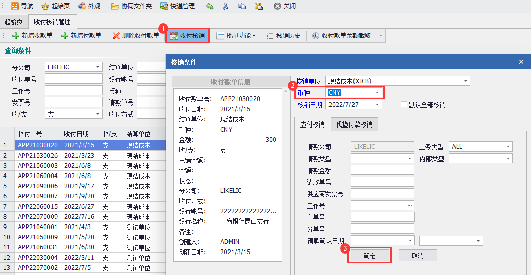This screenshot has height=275, width=531.
Task: Click the 取消 cancel button
Action: click(417, 256)
